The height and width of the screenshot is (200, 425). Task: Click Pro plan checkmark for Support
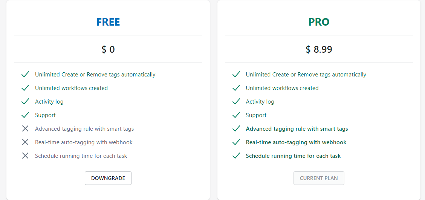coord(236,115)
